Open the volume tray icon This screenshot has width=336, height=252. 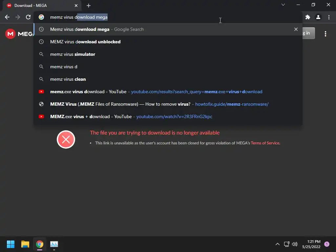(295, 244)
